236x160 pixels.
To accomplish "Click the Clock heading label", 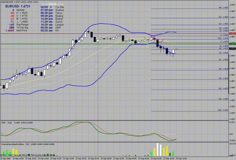I will (x=52, y=4).
